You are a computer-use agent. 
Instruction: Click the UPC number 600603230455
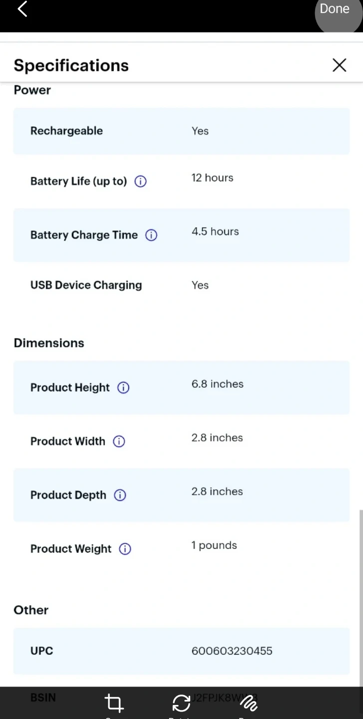point(232,651)
